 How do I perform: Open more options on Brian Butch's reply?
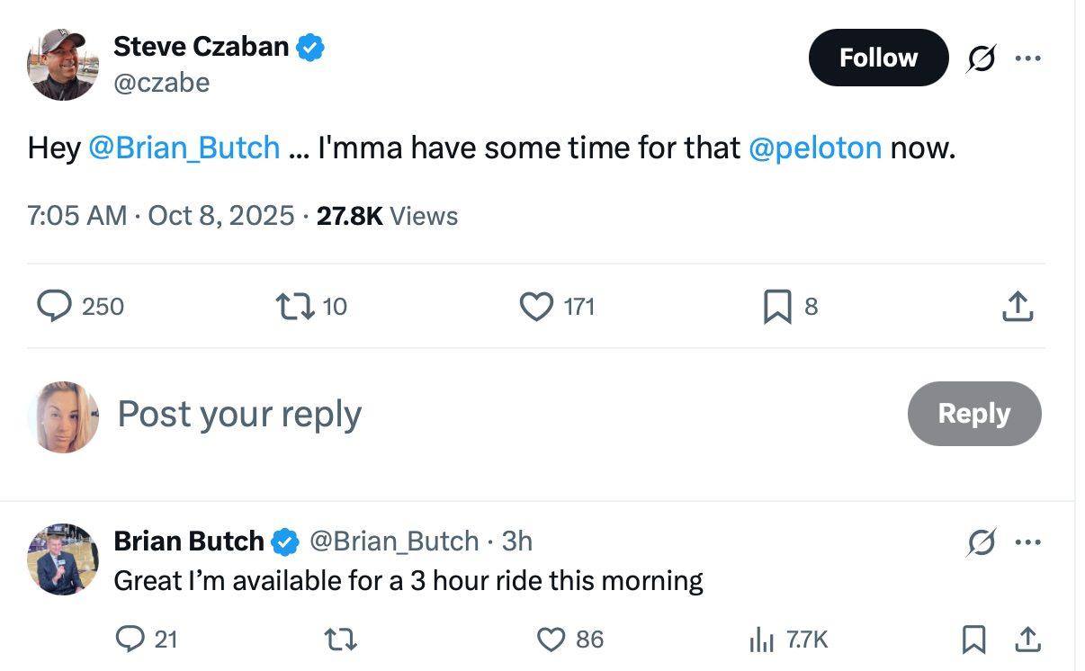[1027, 542]
